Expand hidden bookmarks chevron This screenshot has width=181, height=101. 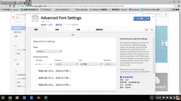click(167, 10)
